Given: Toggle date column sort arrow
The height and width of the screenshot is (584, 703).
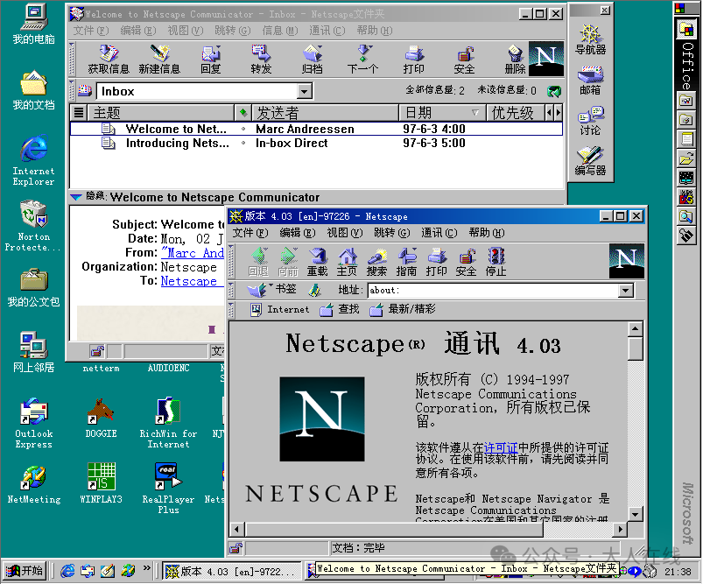Looking at the screenshot, I should pos(475,113).
